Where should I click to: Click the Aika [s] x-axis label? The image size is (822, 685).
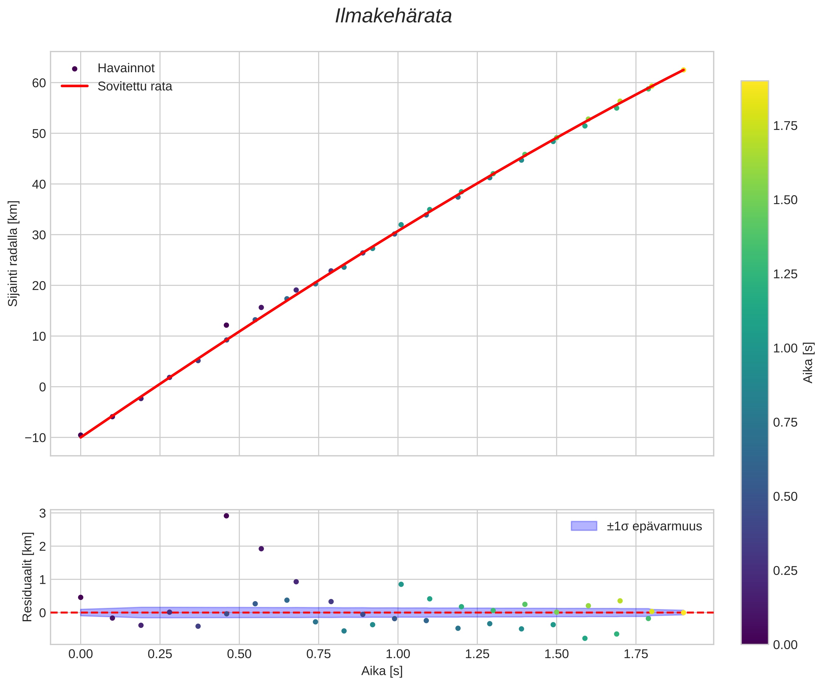click(382, 671)
